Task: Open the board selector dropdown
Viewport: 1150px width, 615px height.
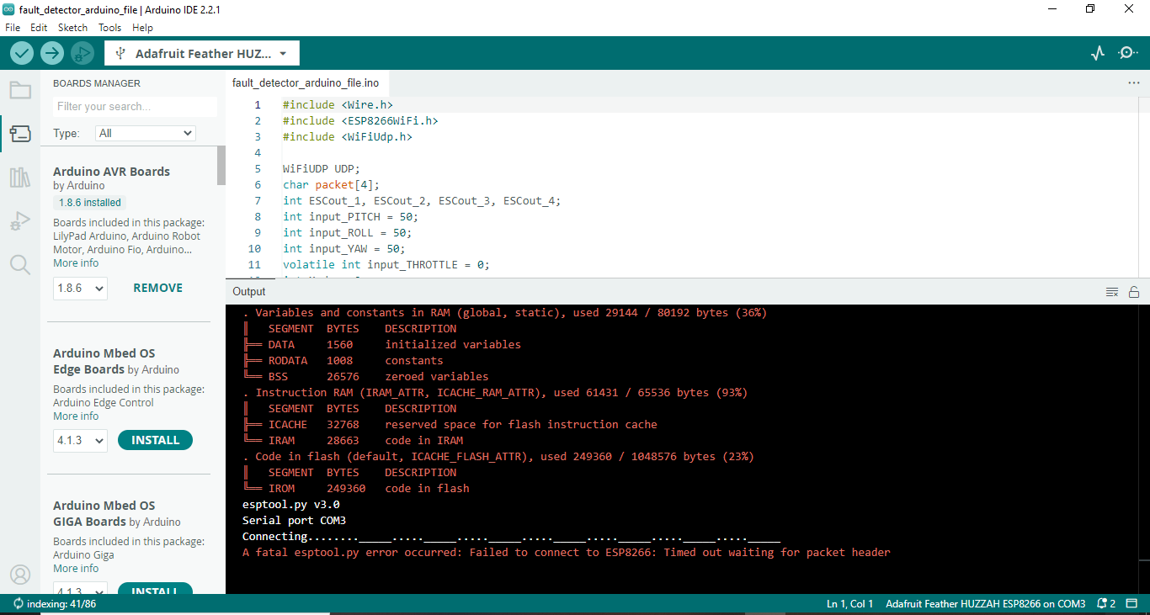Action: 202,54
